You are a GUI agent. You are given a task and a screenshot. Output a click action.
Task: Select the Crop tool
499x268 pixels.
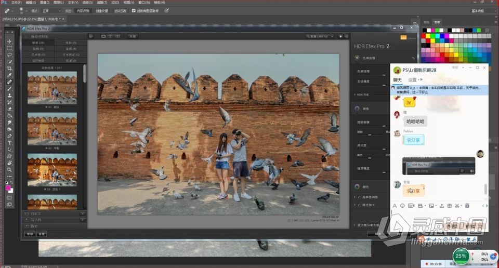(x=9, y=68)
